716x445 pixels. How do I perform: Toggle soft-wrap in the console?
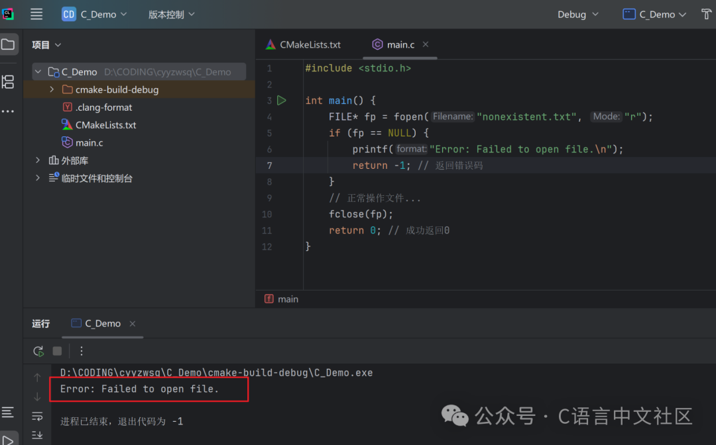point(37,416)
